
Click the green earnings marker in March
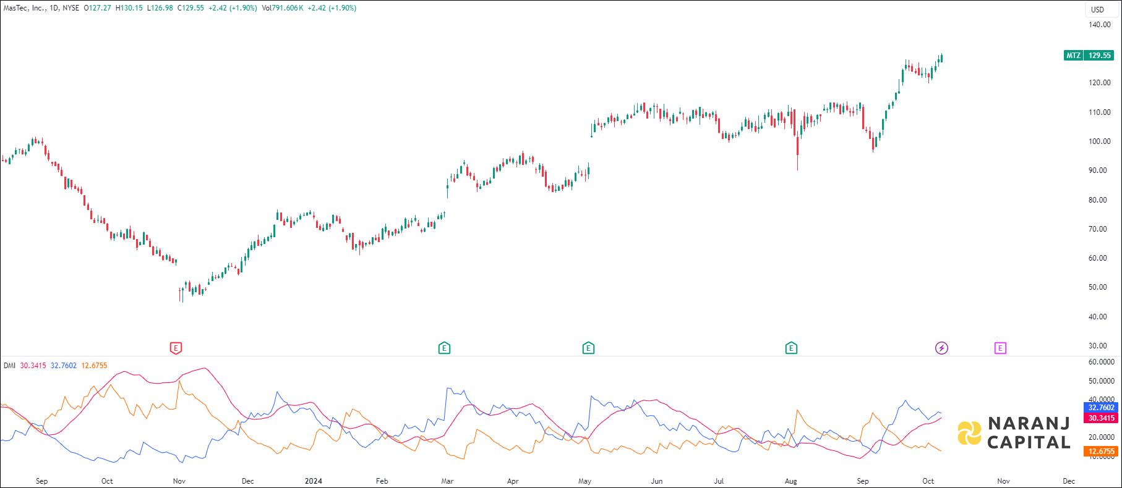[444, 348]
